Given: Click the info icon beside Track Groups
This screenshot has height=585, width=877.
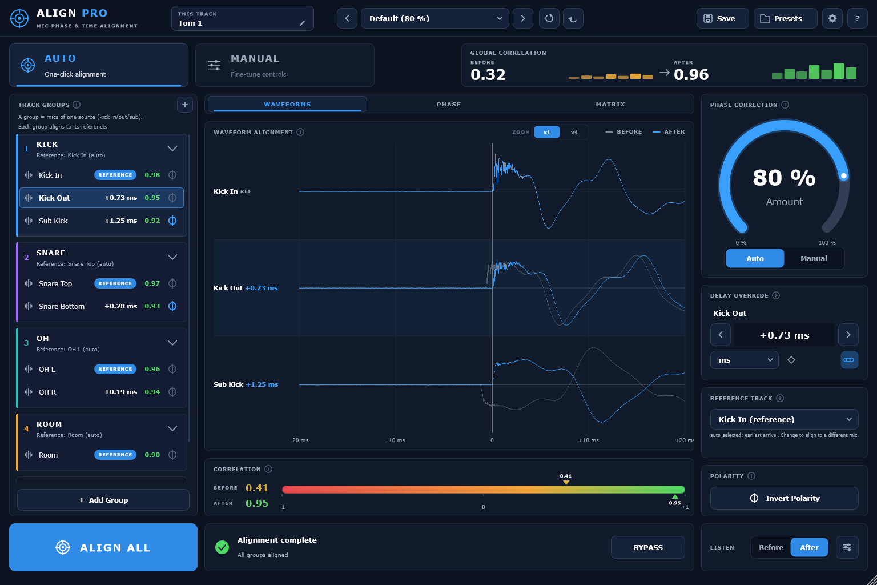Looking at the screenshot, I should click(x=77, y=105).
